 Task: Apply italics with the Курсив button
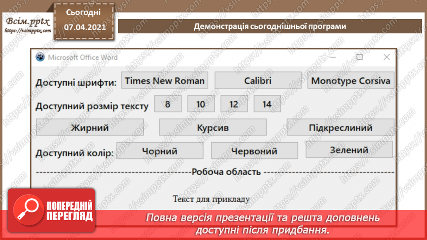pos(213,127)
